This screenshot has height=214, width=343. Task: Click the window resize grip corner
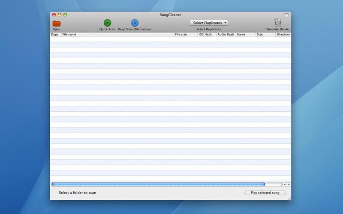(289, 198)
